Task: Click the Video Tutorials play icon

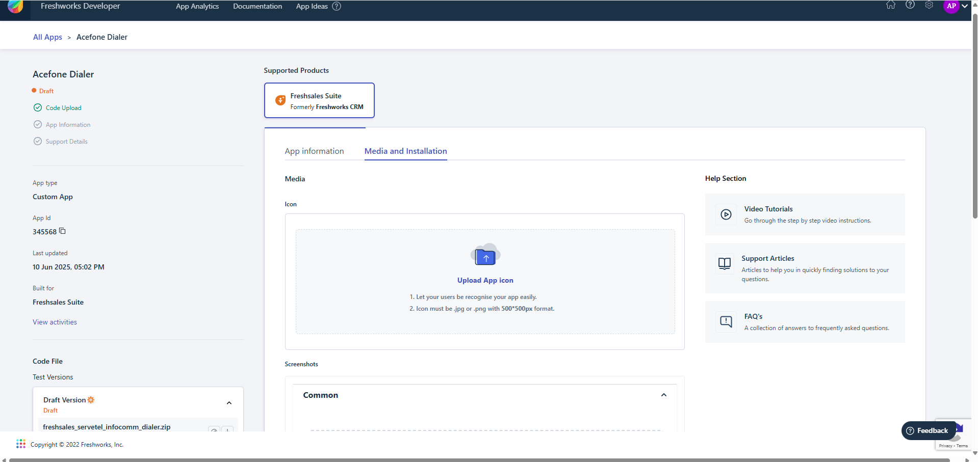Action: point(726,214)
